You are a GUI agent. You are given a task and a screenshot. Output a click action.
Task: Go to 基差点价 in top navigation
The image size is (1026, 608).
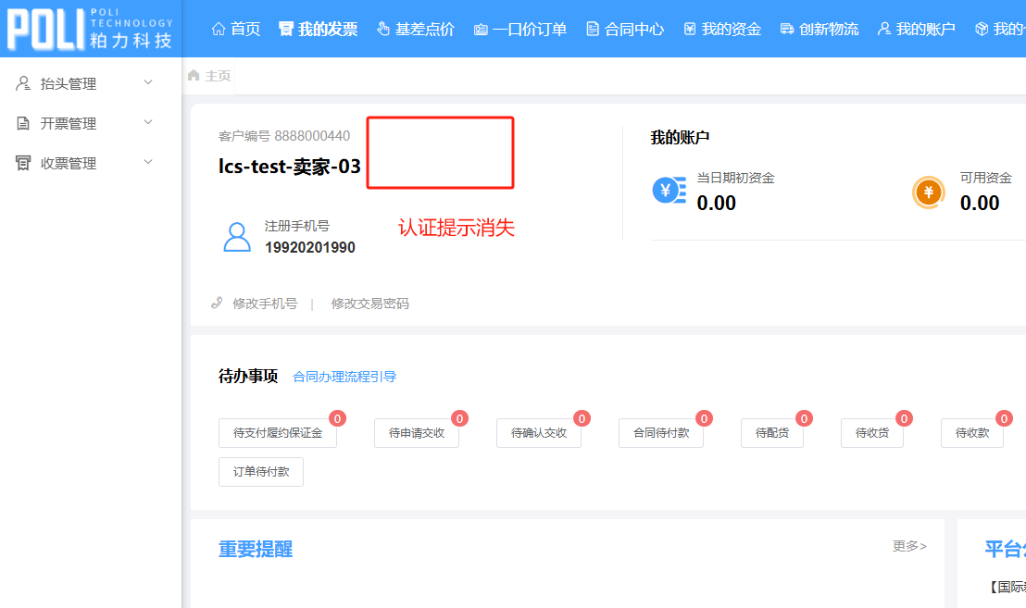tap(416, 29)
